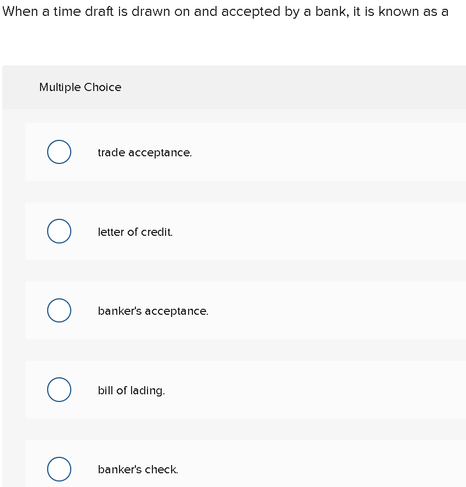Select the radio button for letter of credit
Viewport: 466px width, 487px height.
point(59,231)
